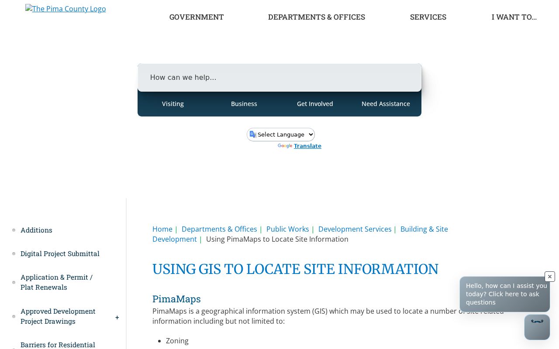Expand Approved Development Project Drawings submenu

117,318
